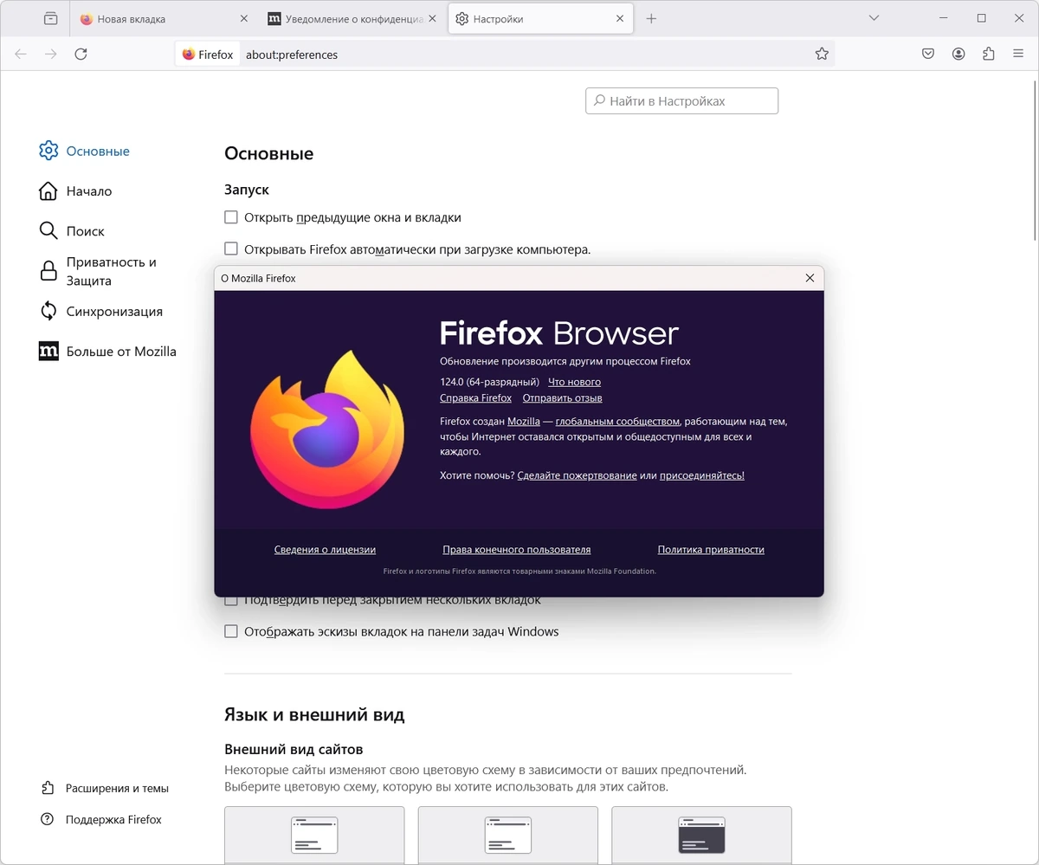
Task: Click the page vertical scrollbar thumb
Action: [x=1035, y=160]
